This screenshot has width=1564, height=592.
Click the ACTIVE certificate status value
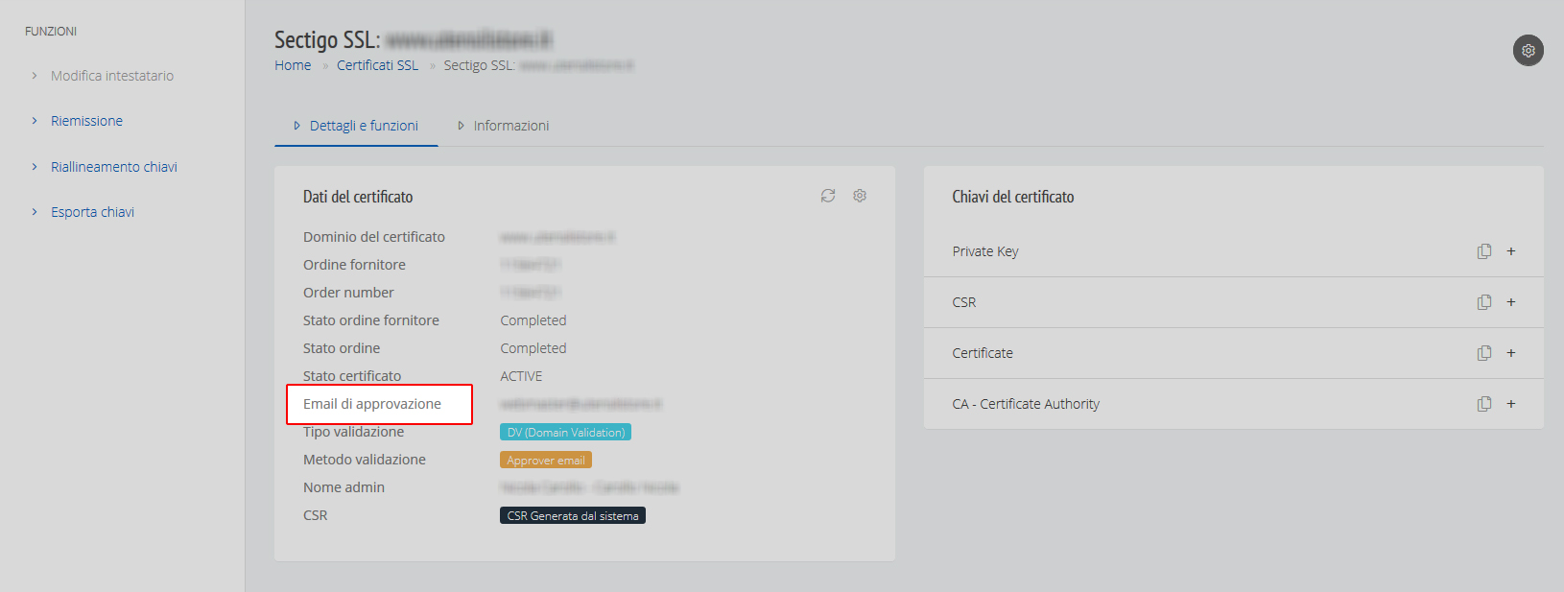tap(521, 376)
